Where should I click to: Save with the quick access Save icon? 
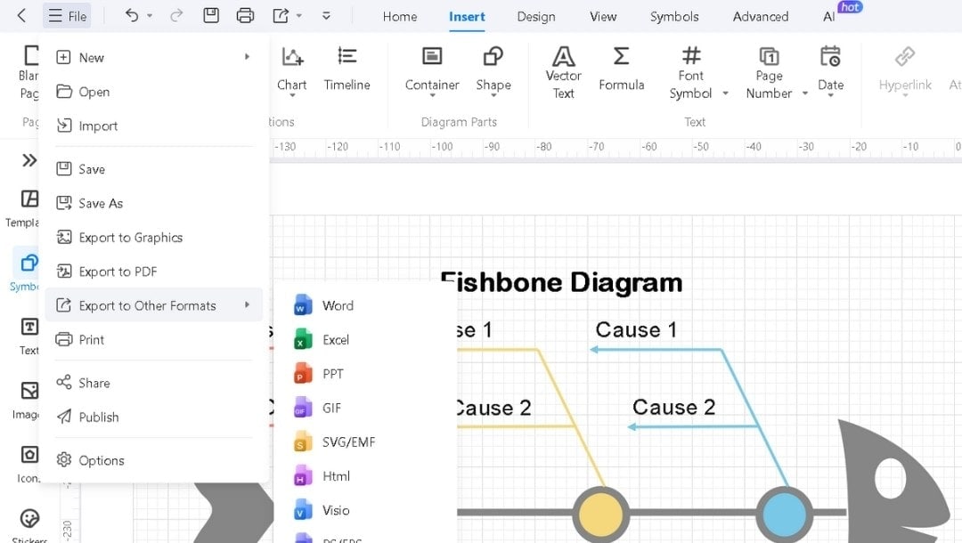(x=211, y=15)
